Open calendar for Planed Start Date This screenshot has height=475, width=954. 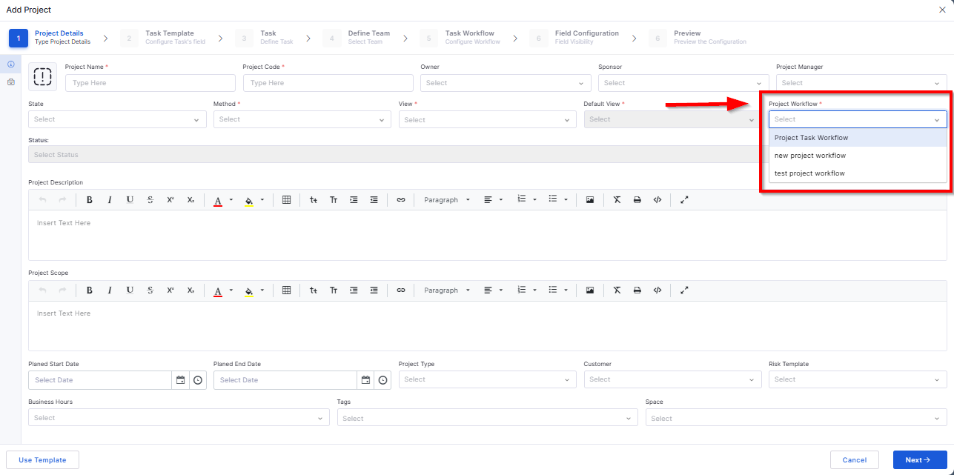(x=180, y=380)
